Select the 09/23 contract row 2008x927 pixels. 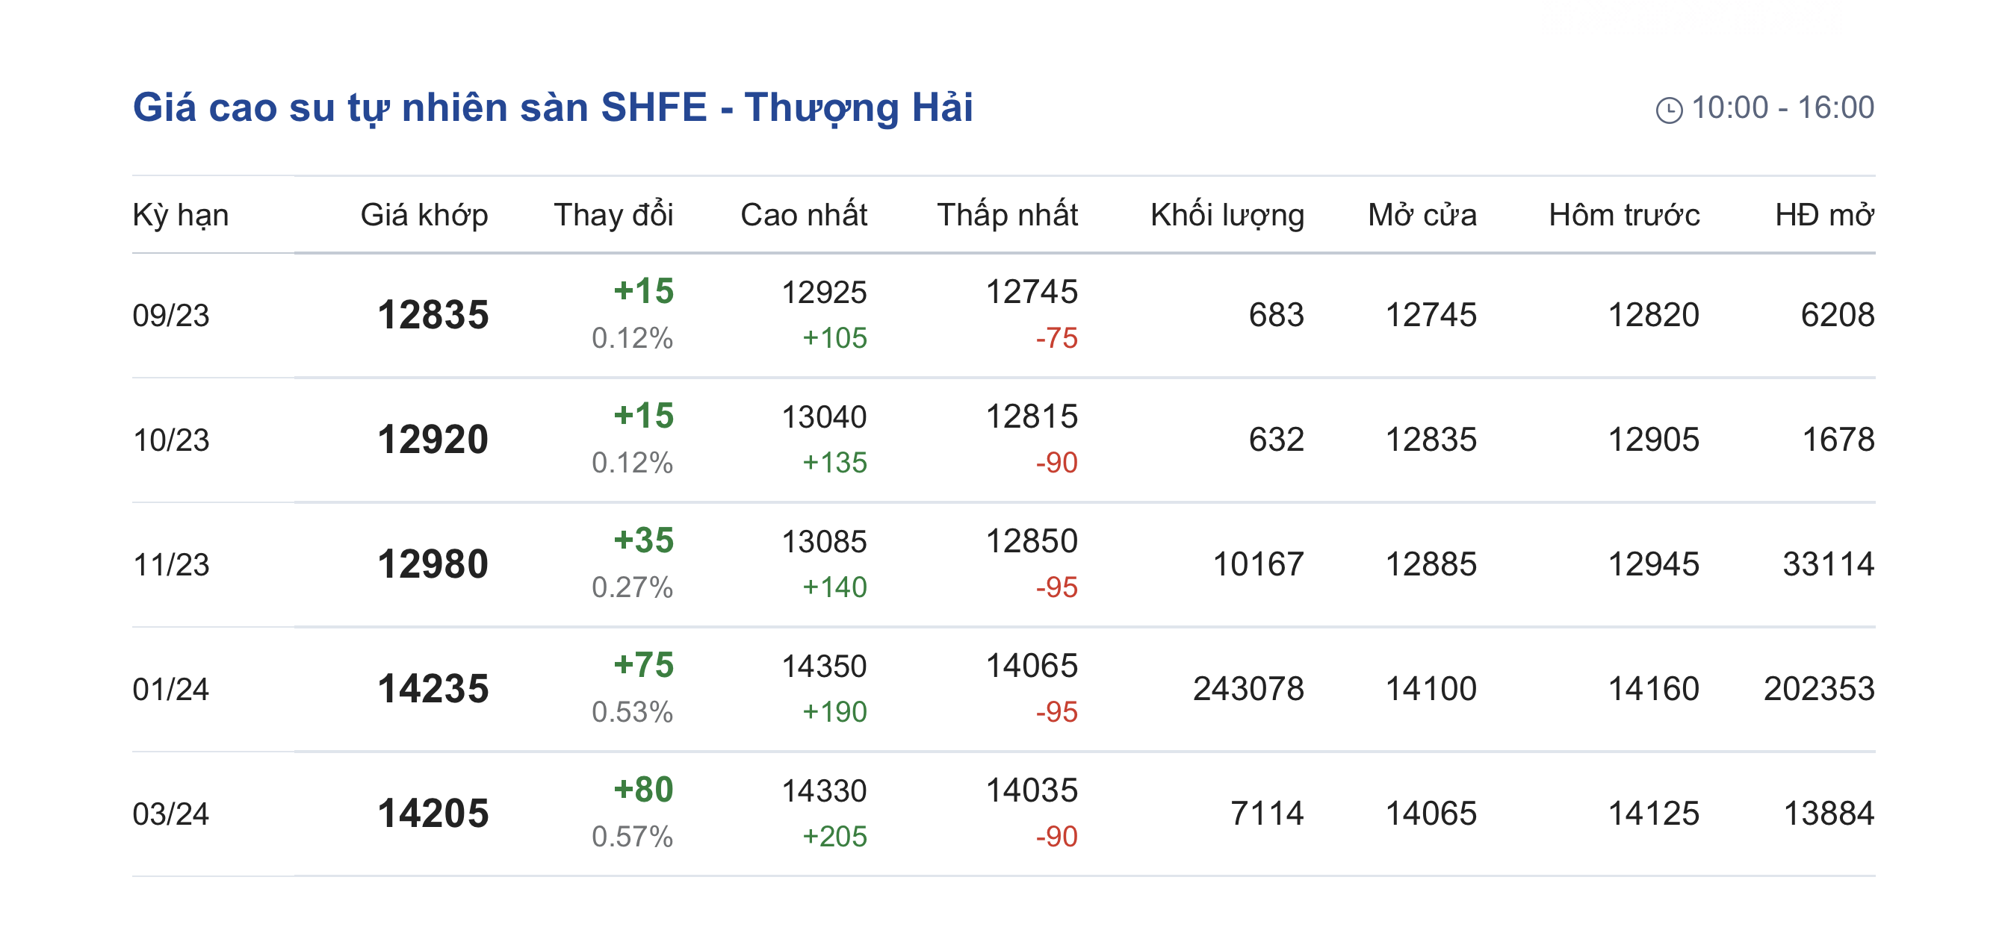(172, 316)
